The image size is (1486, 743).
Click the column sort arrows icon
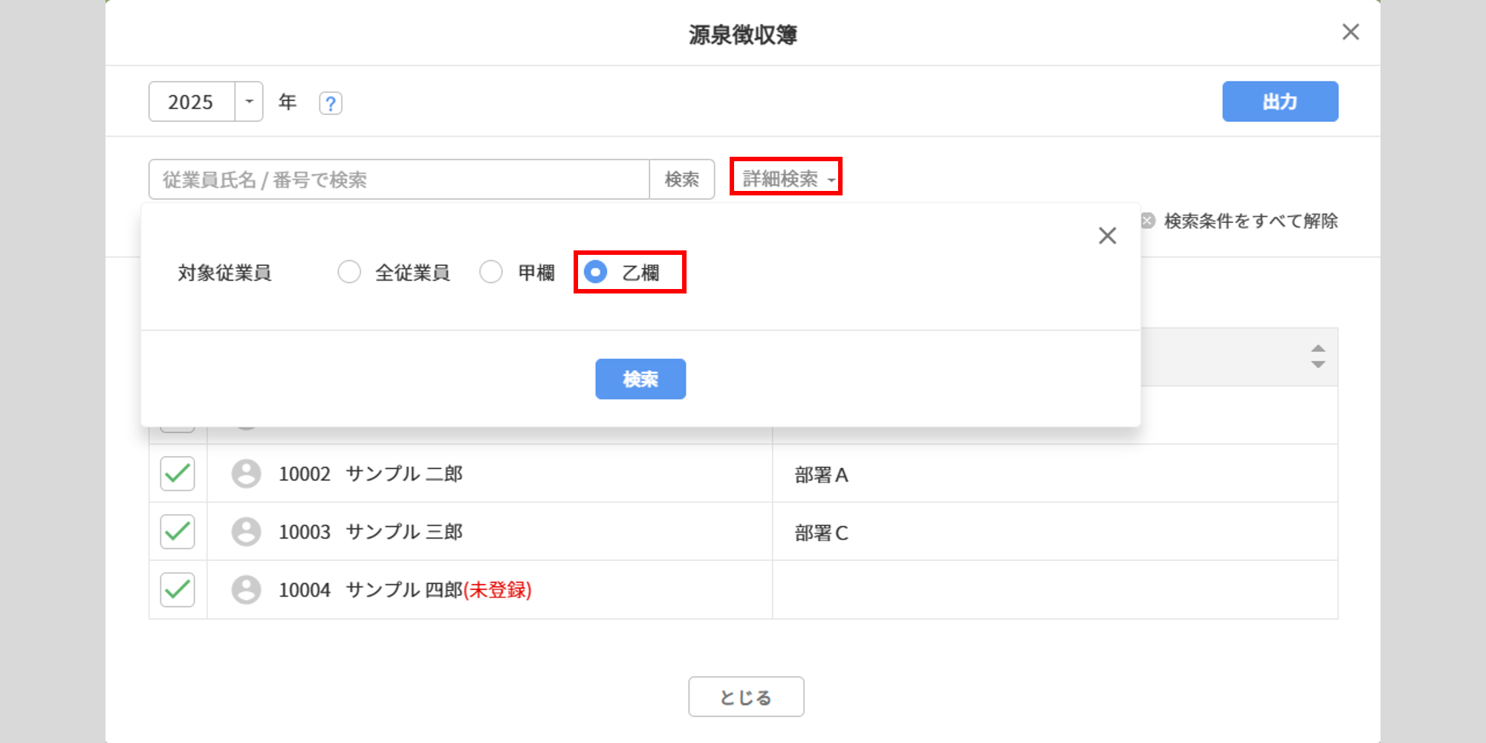(1317, 357)
